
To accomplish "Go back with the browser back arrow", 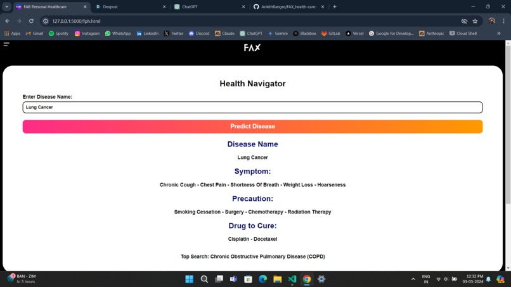I will click(x=7, y=21).
